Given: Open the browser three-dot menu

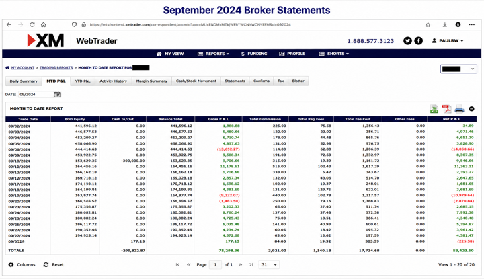Looking at the screenshot, I should 472,24.
